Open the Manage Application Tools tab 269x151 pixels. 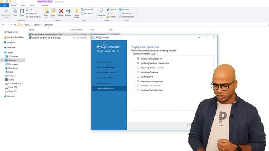(45, 5)
